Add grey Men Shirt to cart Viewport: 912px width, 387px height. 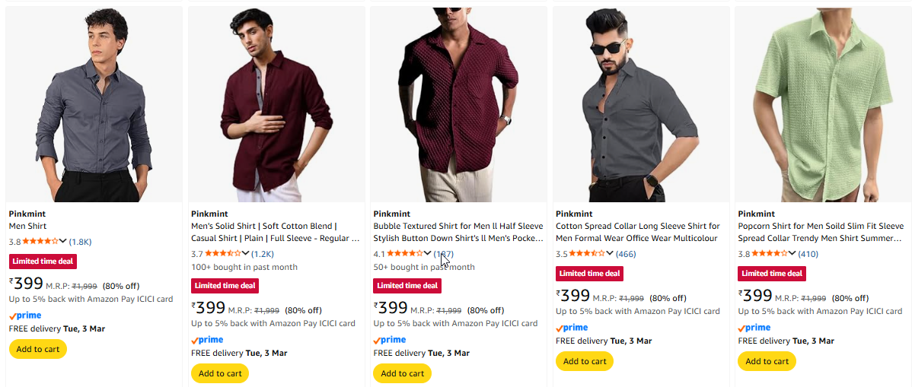(38, 349)
